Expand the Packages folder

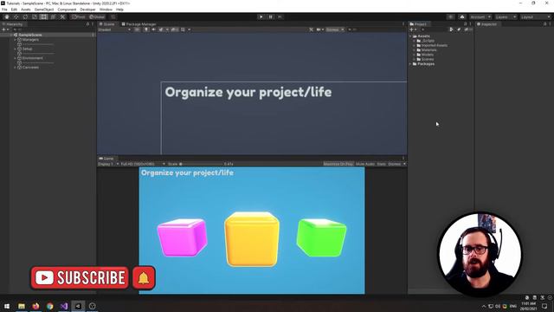click(410, 64)
